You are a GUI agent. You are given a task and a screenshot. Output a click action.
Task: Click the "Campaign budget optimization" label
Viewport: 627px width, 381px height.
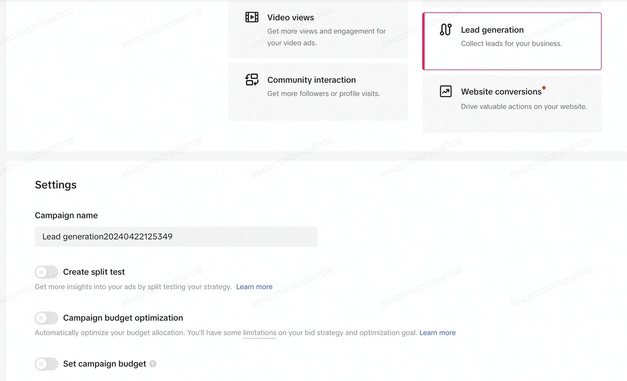(123, 318)
